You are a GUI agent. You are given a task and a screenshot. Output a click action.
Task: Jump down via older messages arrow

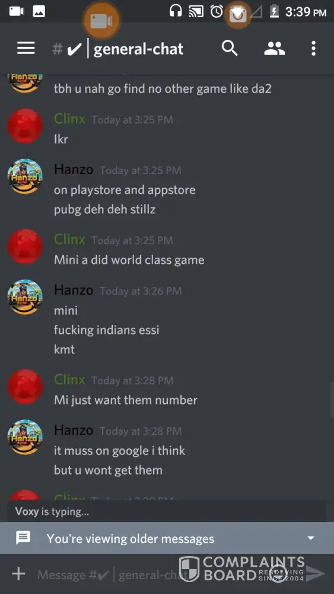click(x=311, y=538)
